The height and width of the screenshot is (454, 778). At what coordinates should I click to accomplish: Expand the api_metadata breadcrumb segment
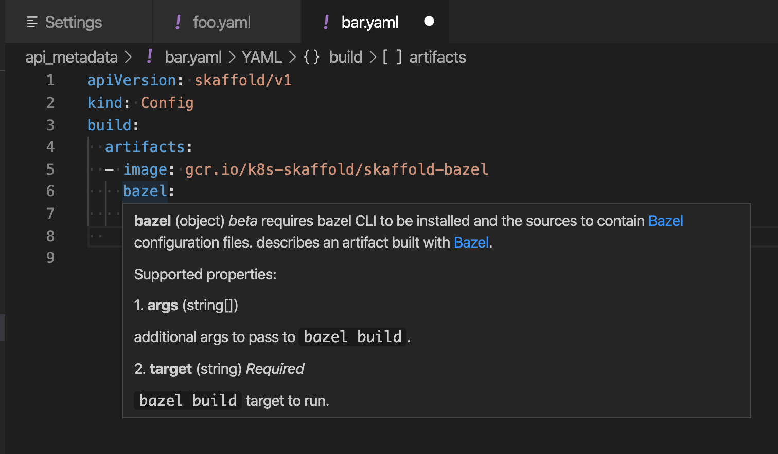point(72,57)
